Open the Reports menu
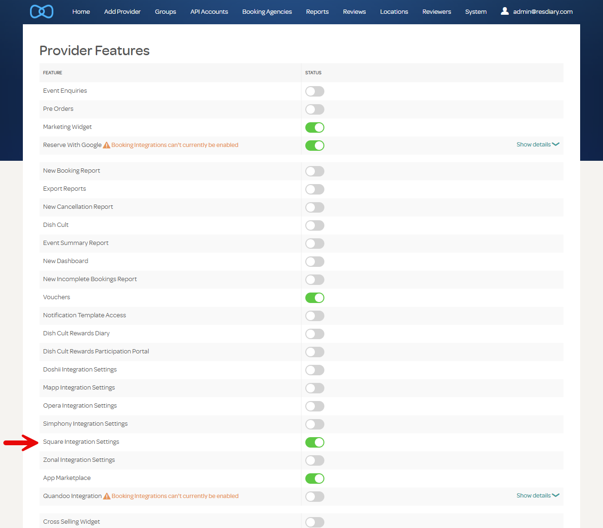 click(317, 11)
